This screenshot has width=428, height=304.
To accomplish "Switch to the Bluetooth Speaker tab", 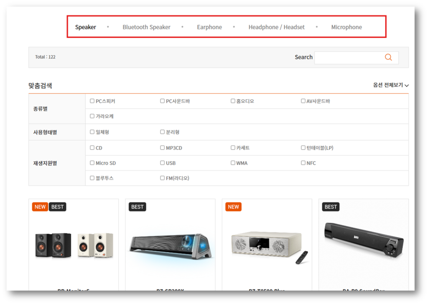I will [x=146, y=27].
